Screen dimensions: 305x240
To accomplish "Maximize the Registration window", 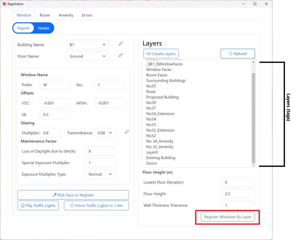I will point(255,4).
